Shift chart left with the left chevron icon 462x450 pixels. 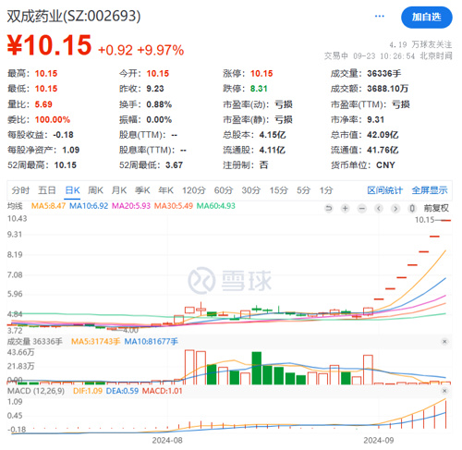pos(379,209)
